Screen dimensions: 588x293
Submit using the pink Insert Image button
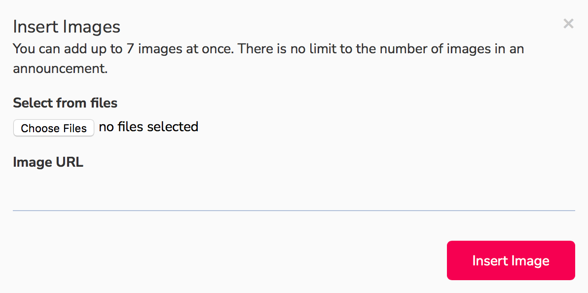click(x=511, y=260)
